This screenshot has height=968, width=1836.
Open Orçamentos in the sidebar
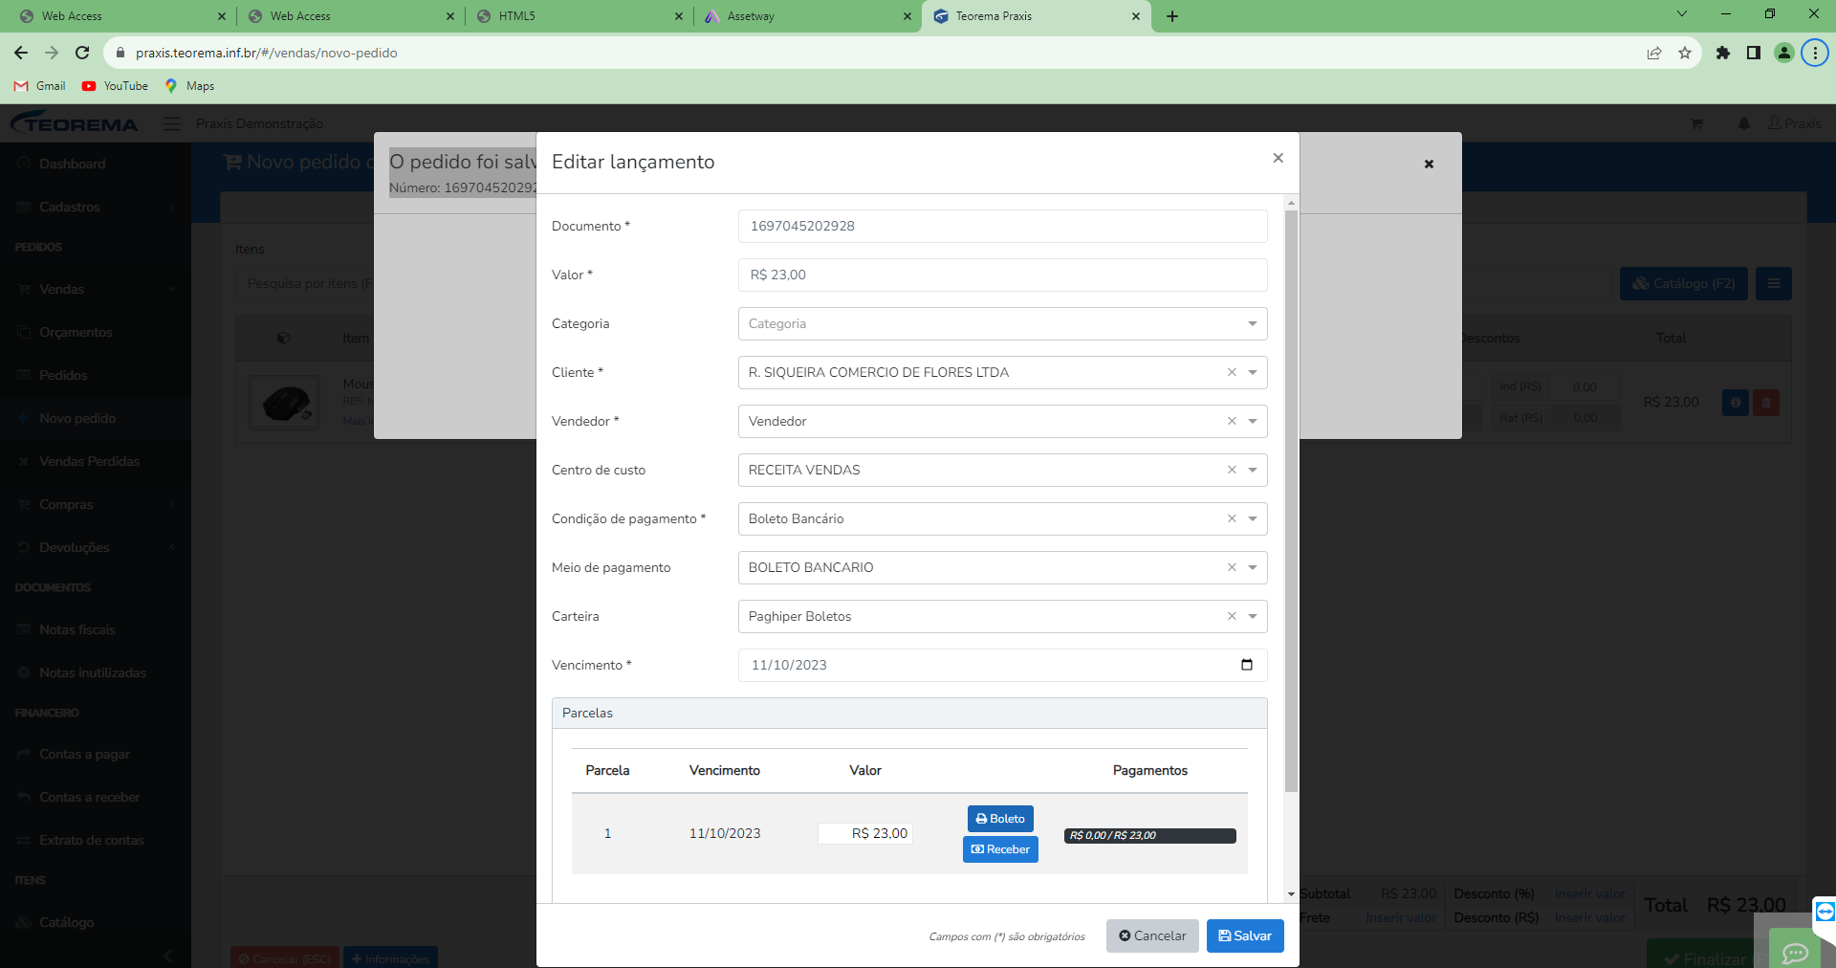coord(76,332)
